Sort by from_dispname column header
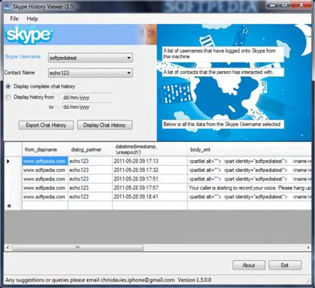 coord(45,149)
